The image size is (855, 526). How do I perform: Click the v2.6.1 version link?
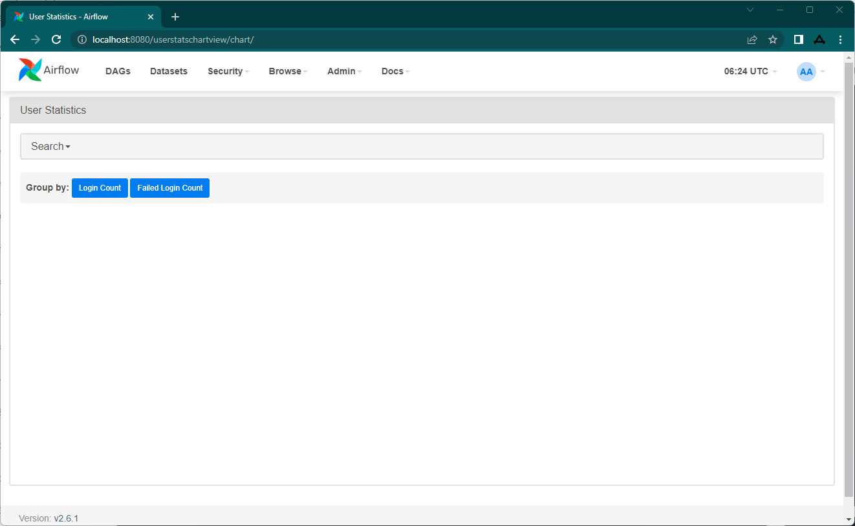coord(66,518)
